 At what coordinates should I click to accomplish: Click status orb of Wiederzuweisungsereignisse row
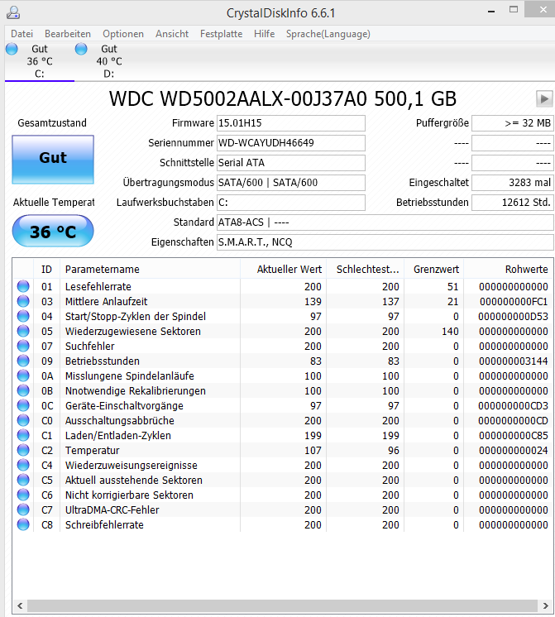(23, 465)
